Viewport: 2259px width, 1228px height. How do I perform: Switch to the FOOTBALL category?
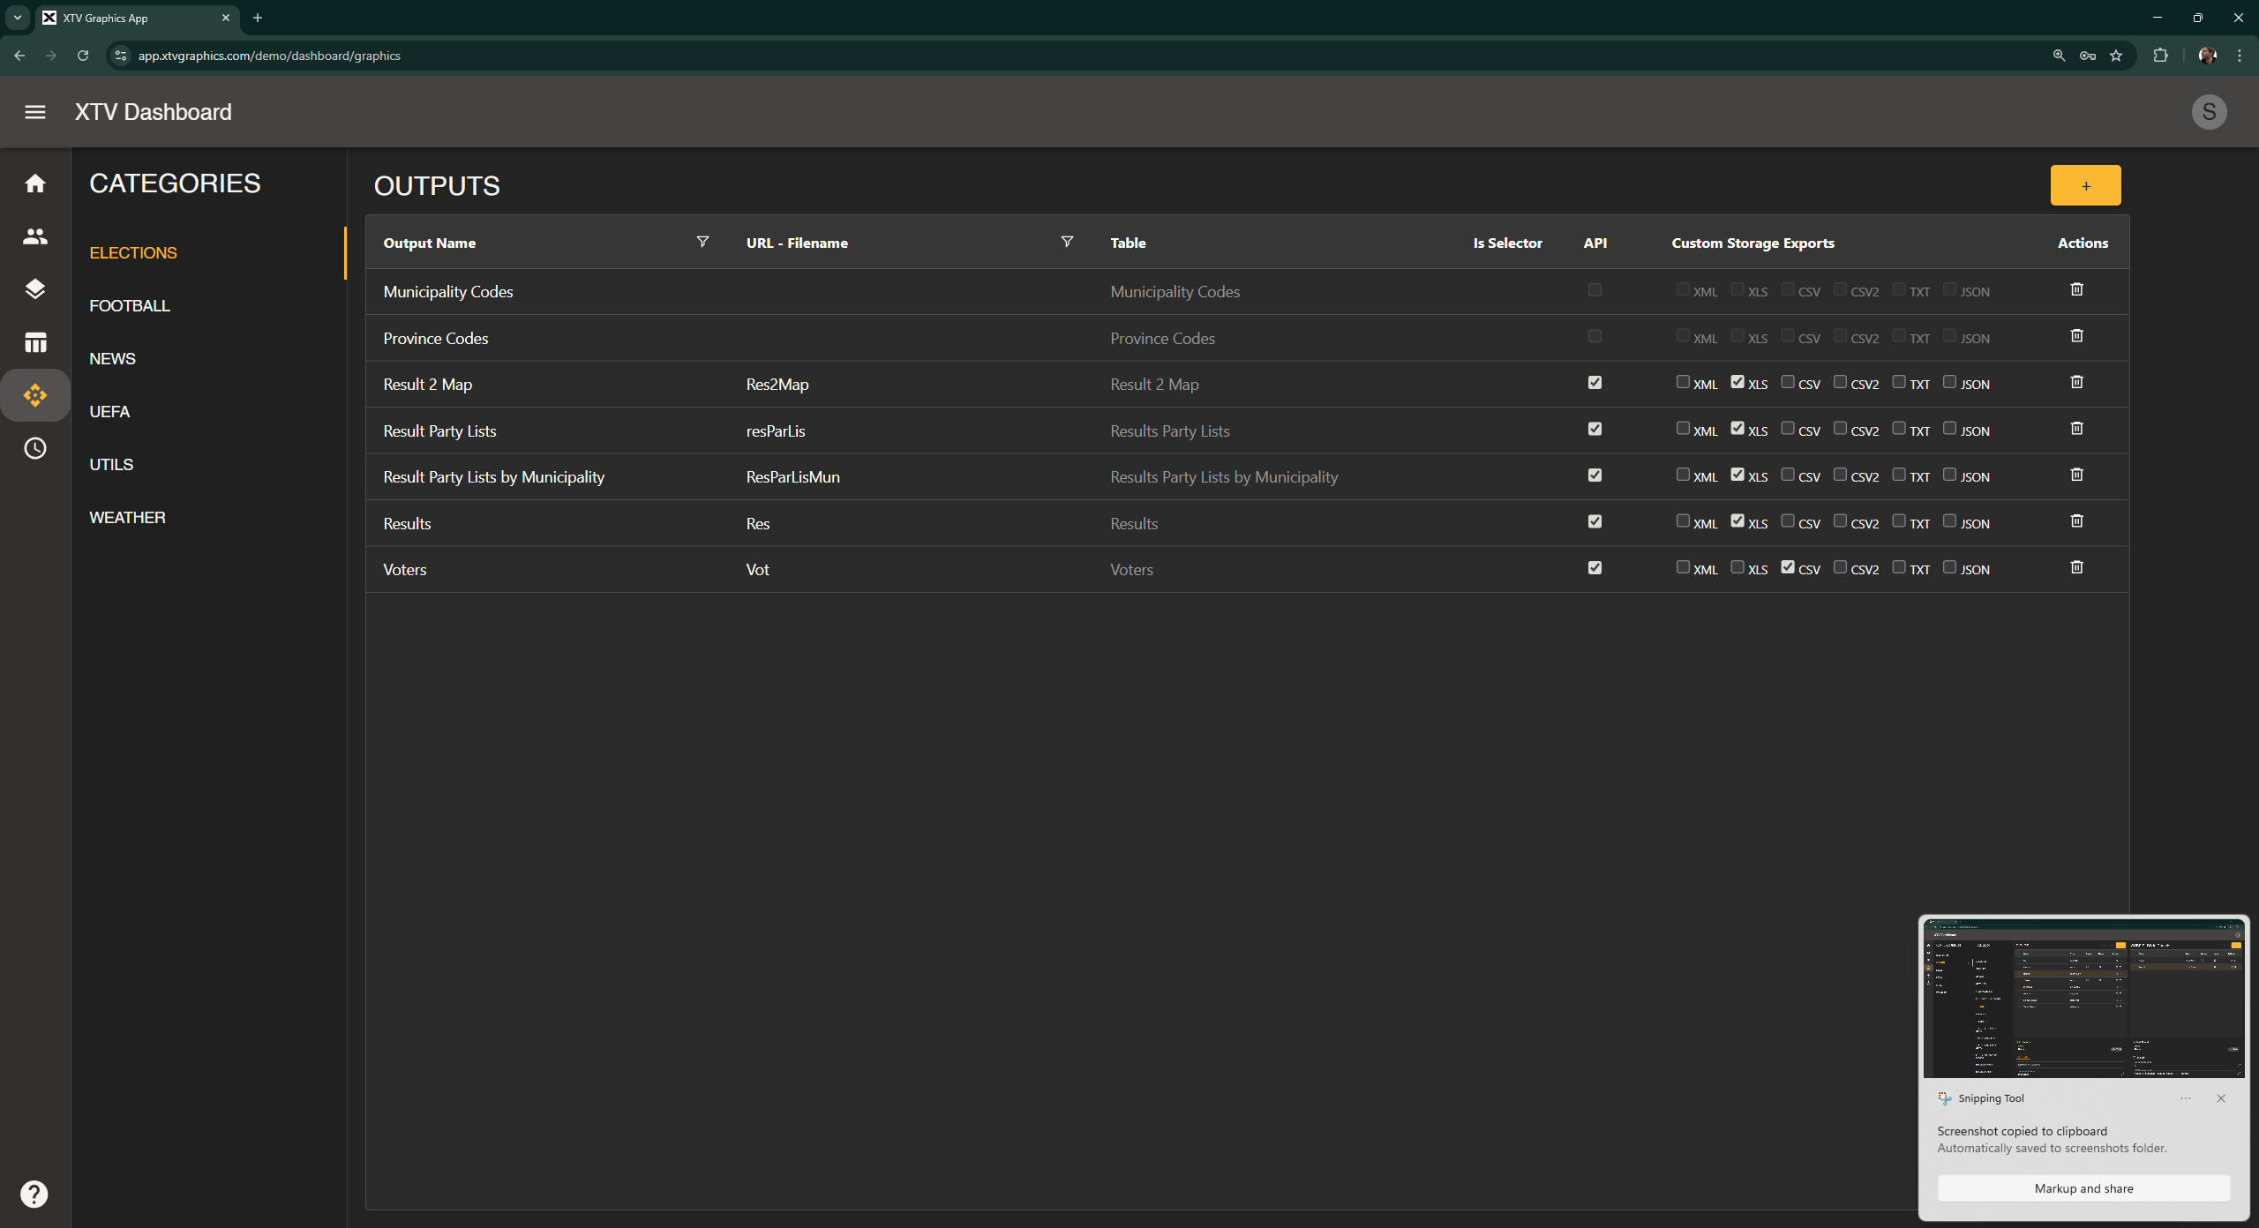130,306
